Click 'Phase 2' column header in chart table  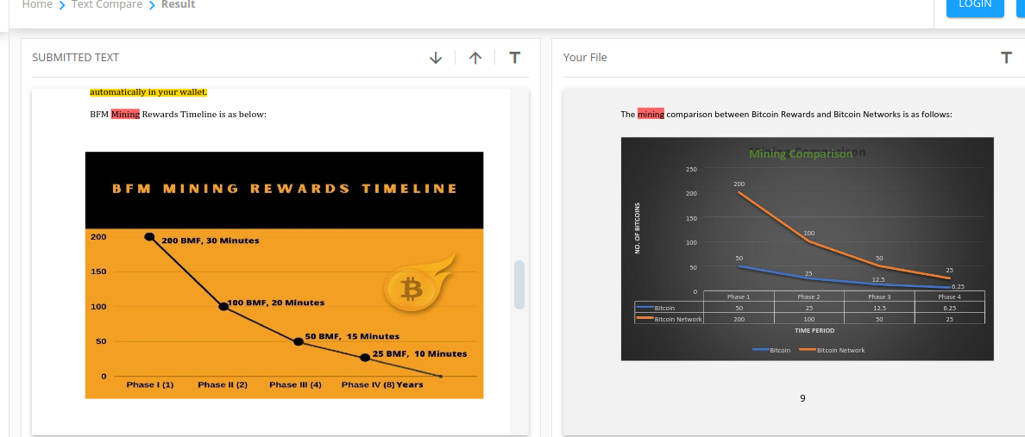click(808, 297)
